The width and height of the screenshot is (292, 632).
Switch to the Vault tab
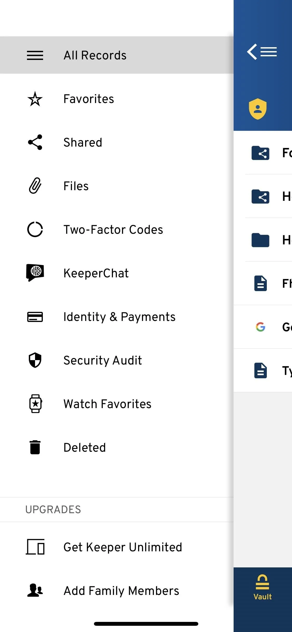pos(262,587)
